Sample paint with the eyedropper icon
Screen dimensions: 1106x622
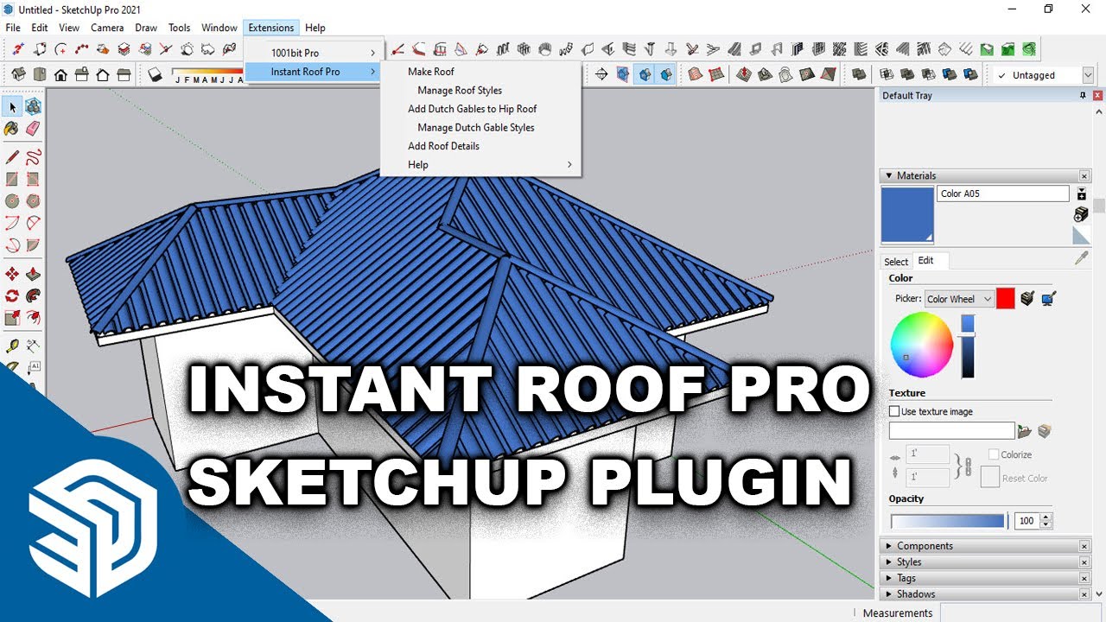point(1081,258)
